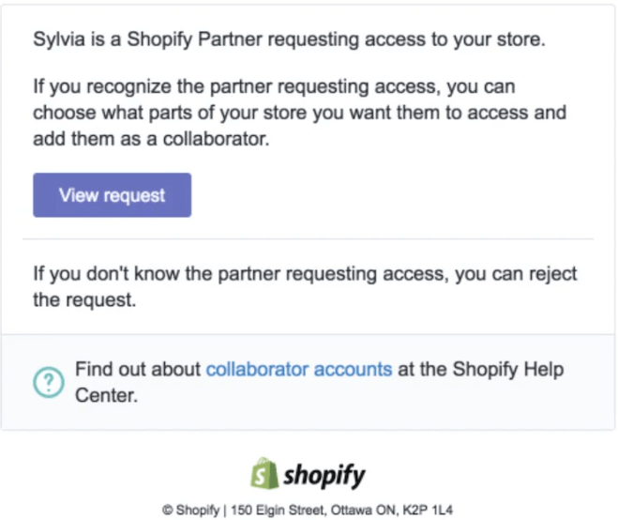Screen dimensions: 618x520
Task: Click the 150 Elgin Street address text
Action: (279, 510)
